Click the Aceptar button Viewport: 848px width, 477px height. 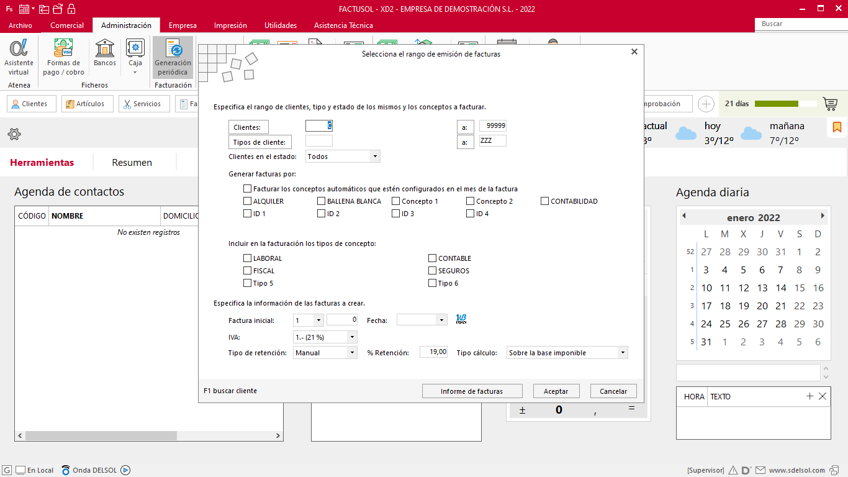point(556,391)
